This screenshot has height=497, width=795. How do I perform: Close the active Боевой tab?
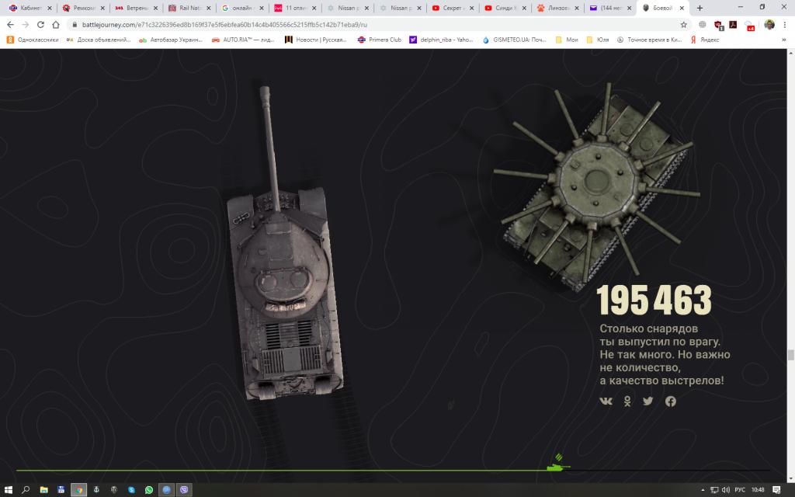(x=682, y=8)
